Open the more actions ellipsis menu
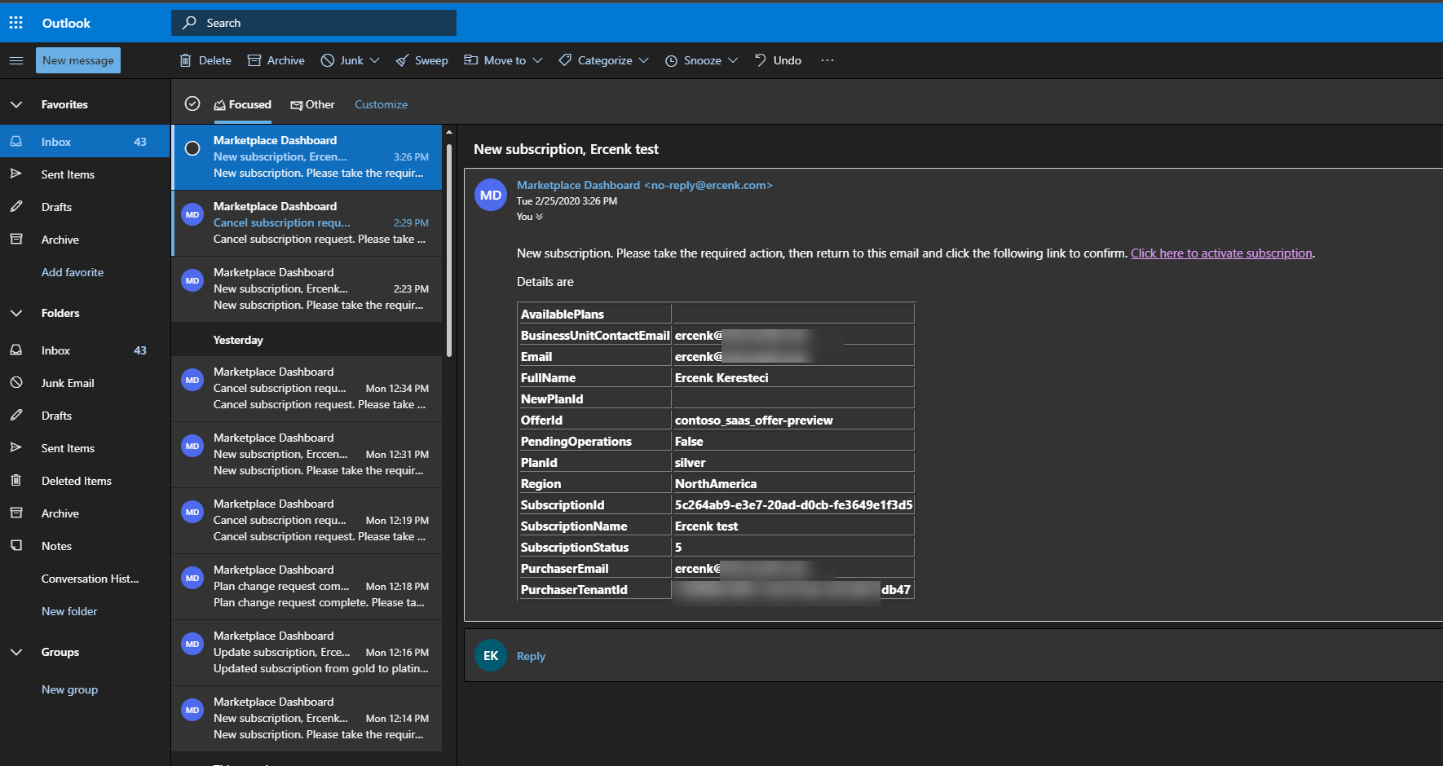 pyautogui.click(x=827, y=60)
